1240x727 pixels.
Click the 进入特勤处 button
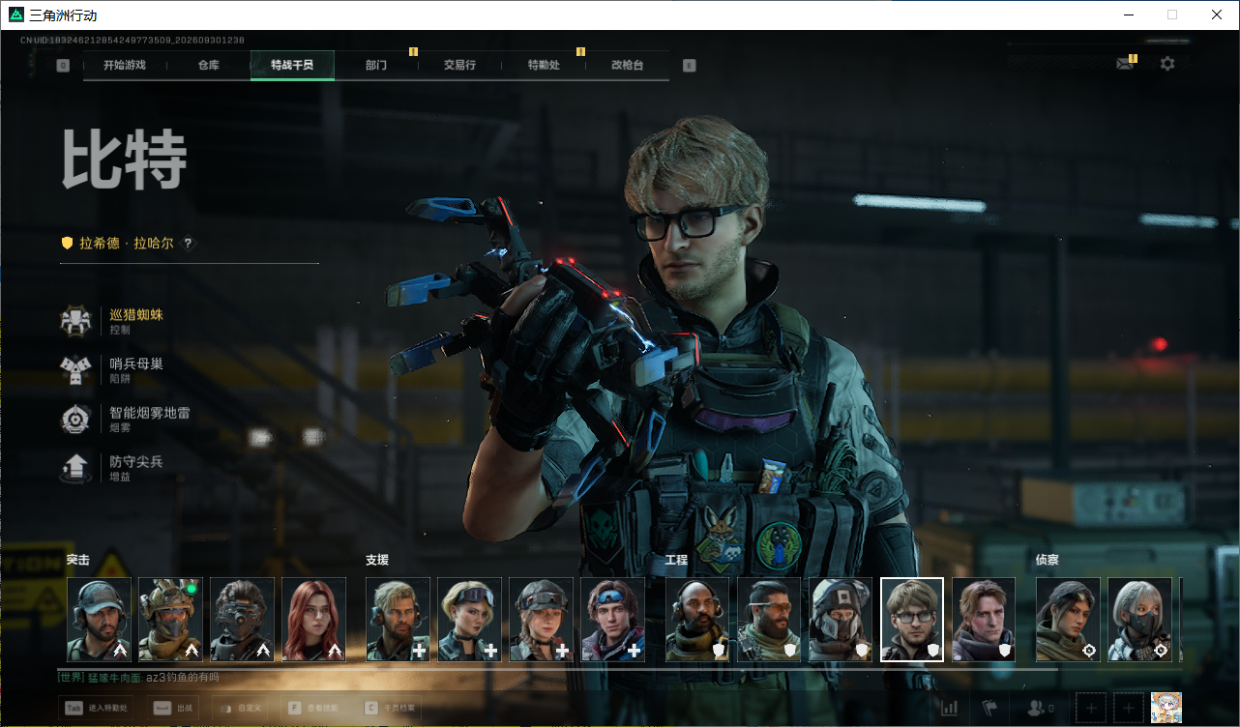97,709
